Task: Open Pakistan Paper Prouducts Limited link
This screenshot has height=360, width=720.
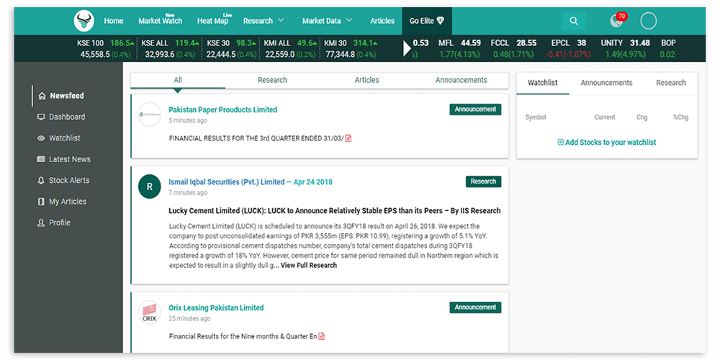Action: coord(222,109)
